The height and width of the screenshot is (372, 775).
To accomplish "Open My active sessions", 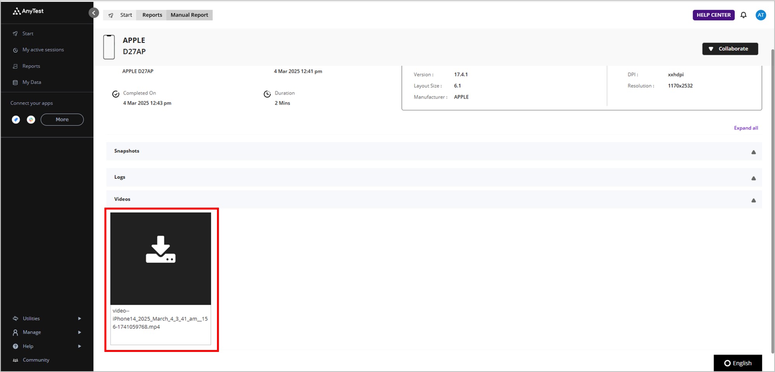I will click(43, 50).
